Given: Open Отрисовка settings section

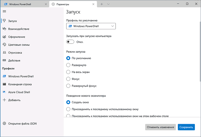Looking at the screenshot, I should (x=32, y=52).
